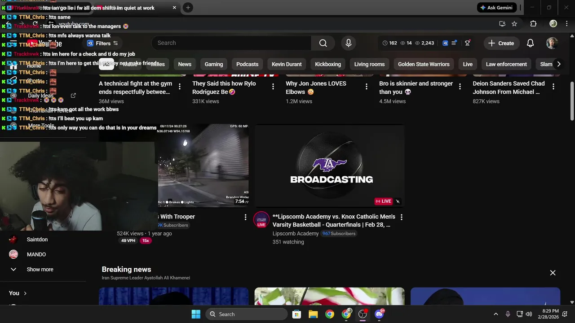Click the 'Breaking news' heading
The height and width of the screenshot is (323, 575).
126,269
